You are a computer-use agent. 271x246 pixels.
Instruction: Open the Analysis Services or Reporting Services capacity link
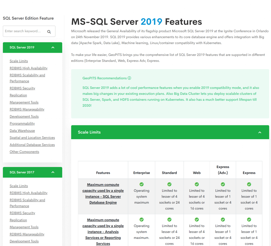tap(103, 232)
